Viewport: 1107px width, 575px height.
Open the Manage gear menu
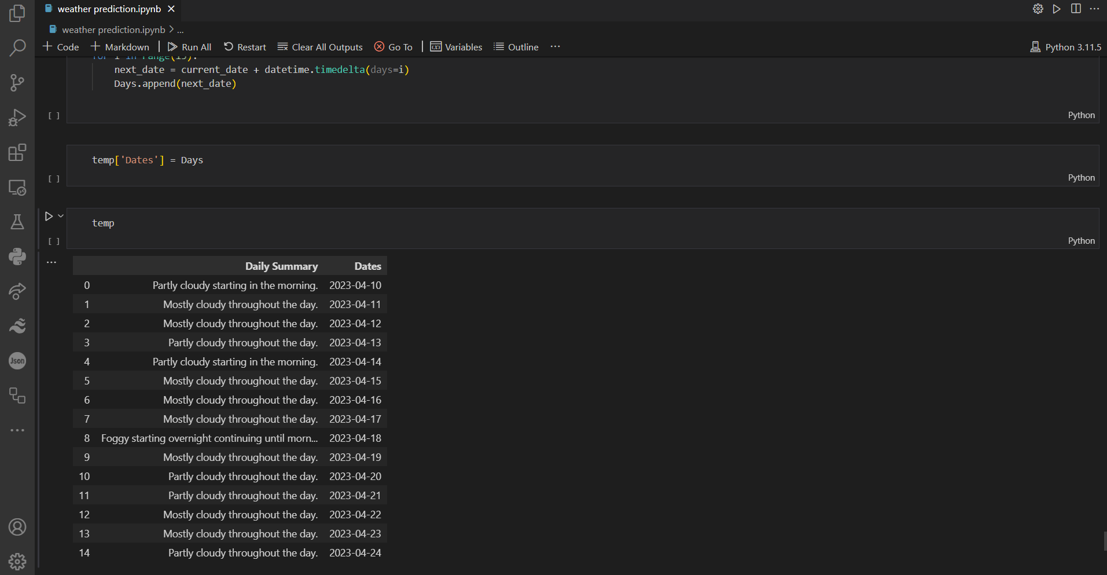click(17, 561)
